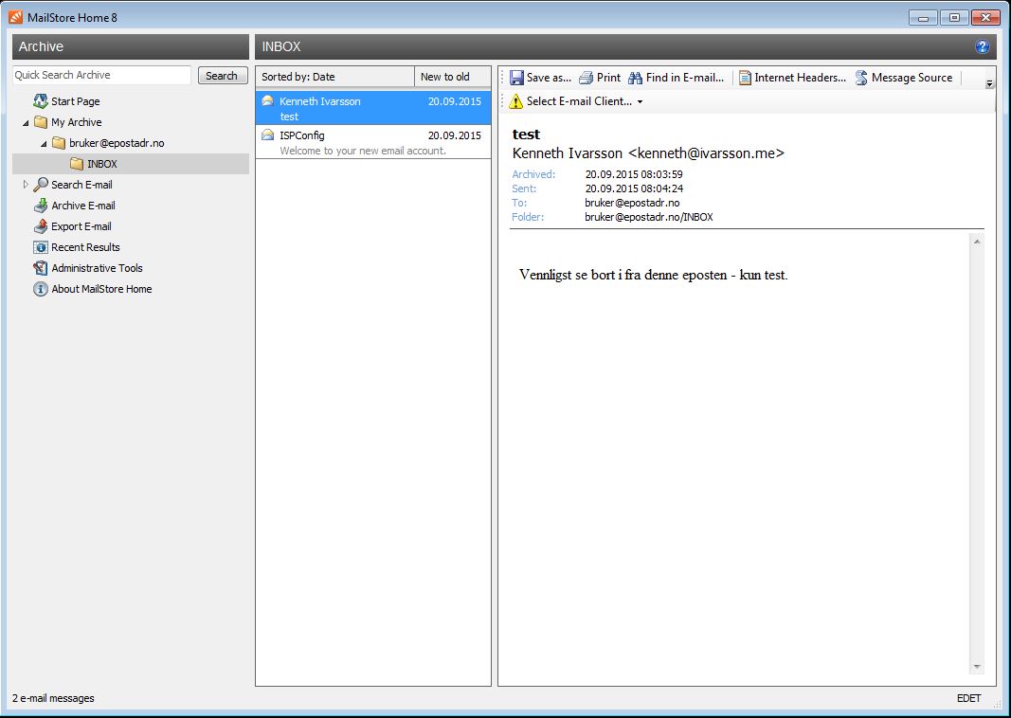Click the bruker@epostadr.no folder icon
The height and width of the screenshot is (718, 1011).
(x=59, y=142)
